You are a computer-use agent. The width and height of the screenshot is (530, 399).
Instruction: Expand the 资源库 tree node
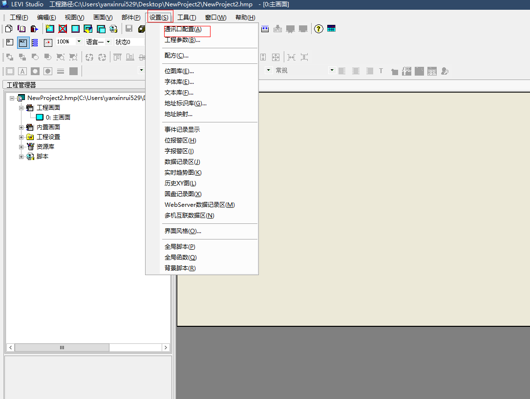[x=21, y=147]
